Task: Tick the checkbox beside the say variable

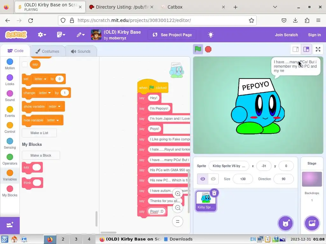Action: point(25,64)
